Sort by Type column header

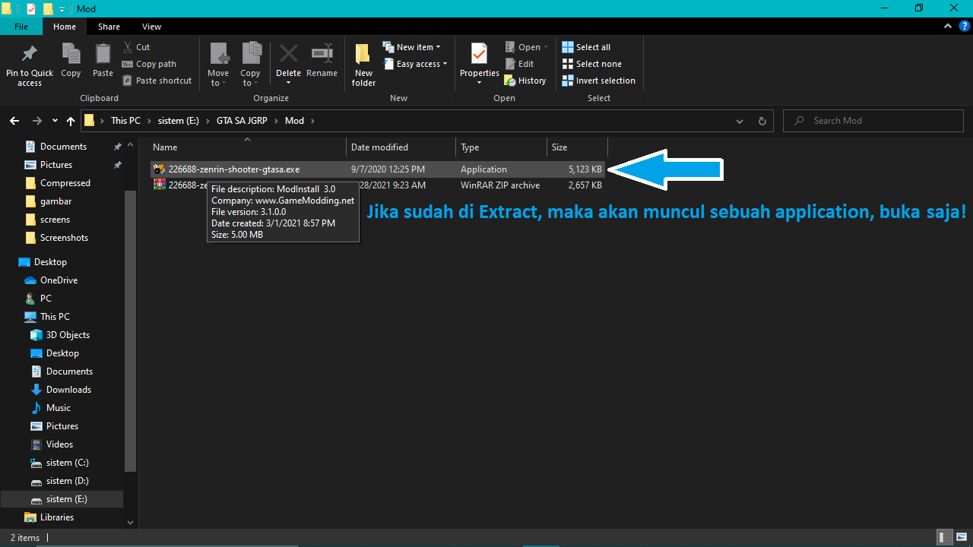pyautogui.click(x=501, y=147)
